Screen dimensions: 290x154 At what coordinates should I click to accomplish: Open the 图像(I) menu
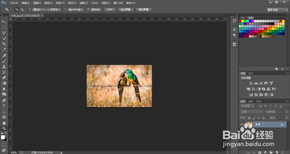tap(37, 3)
